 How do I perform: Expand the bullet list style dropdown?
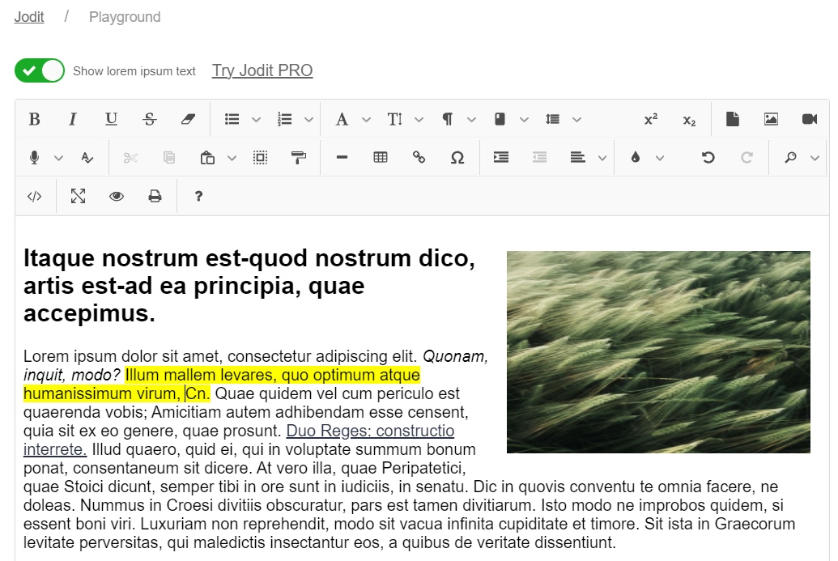coord(257,119)
